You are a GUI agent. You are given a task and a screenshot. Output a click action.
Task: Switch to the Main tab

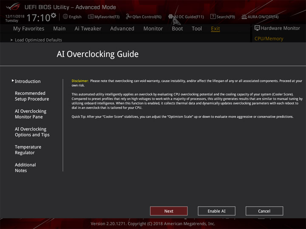(59, 29)
